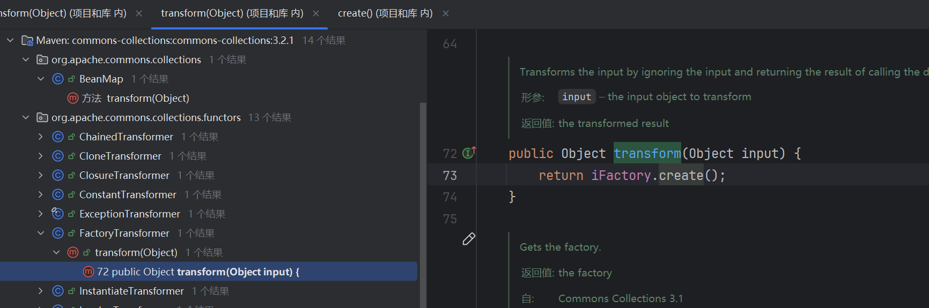The width and height of the screenshot is (929, 308).
Task: Click the org.apache.commons.collections.functors package icon
Action: coord(42,118)
